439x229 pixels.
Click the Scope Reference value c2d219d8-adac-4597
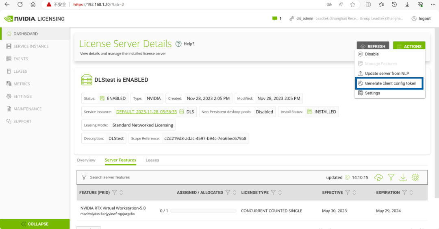click(x=205, y=138)
